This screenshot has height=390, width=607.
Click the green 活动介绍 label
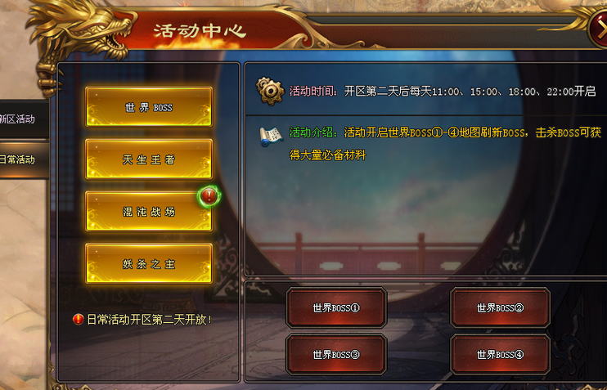coord(313,132)
